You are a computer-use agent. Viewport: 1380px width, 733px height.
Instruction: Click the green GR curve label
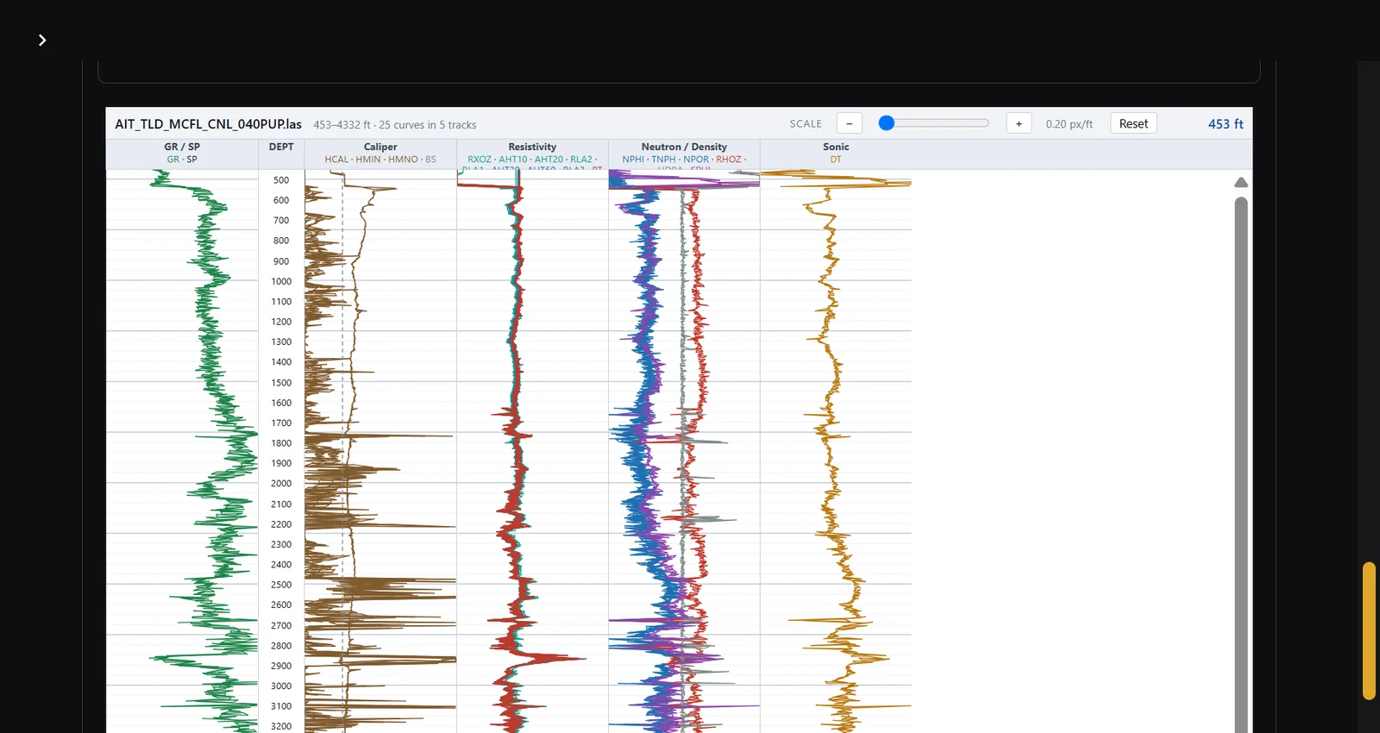(172, 160)
